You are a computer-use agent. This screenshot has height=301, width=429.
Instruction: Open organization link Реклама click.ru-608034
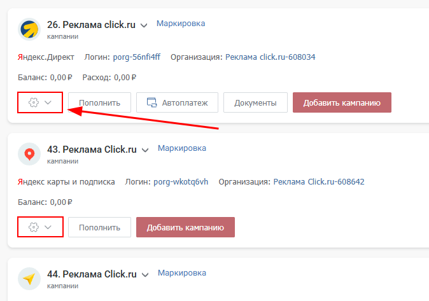[x=270, y=57]
